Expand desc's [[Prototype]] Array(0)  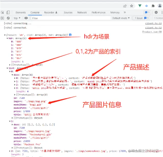click(15, 95)
